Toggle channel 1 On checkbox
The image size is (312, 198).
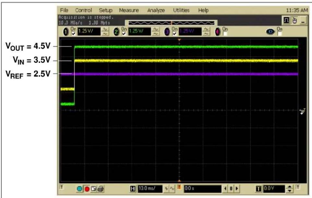[x=73, y=34]
